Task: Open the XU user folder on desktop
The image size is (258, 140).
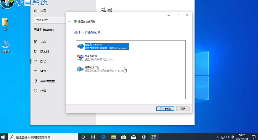Action: 5,24
